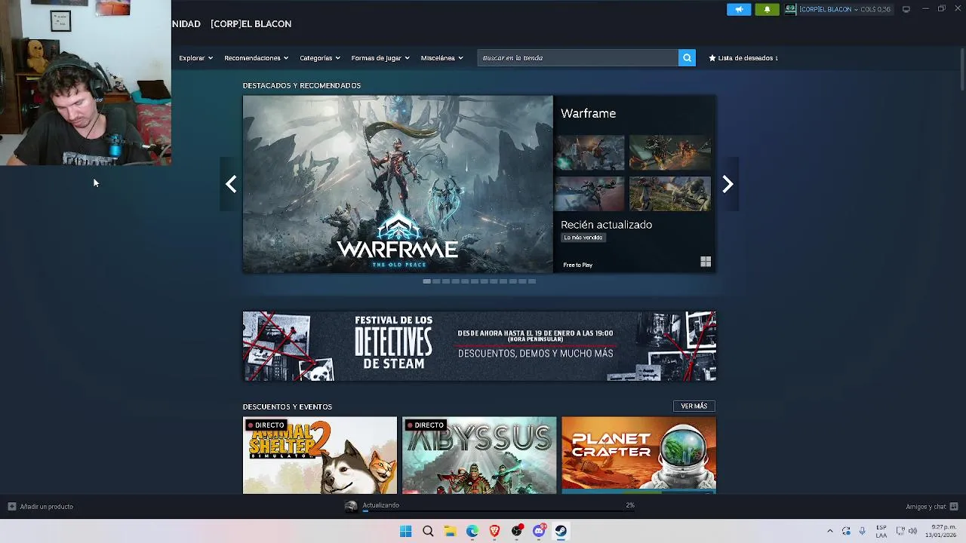966x543 pixels.
Task: Click the Warframe title text
Action: 588,113
